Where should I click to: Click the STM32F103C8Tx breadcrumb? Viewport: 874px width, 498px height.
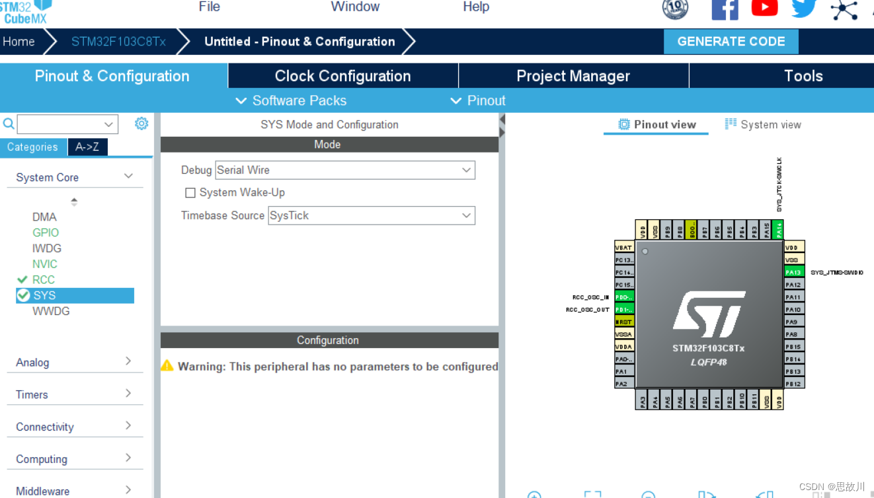(118, 42)
